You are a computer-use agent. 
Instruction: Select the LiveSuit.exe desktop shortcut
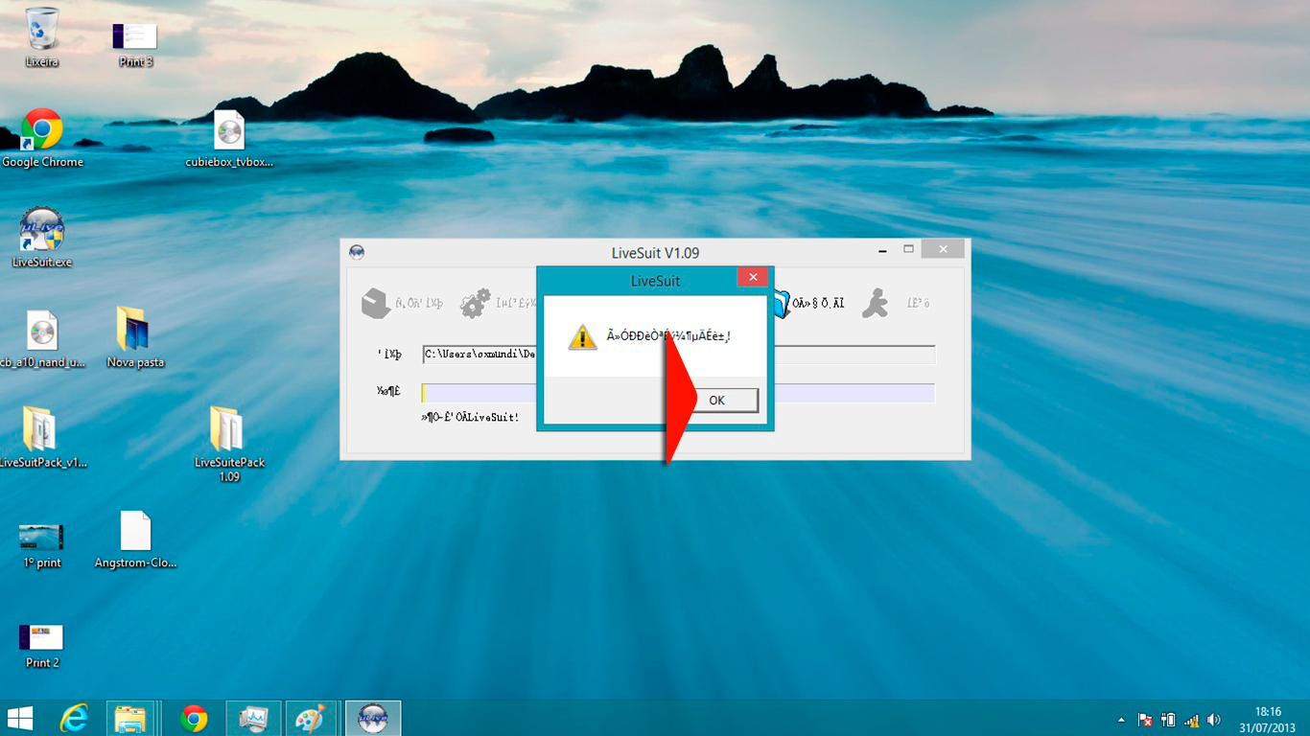point(42,238)
